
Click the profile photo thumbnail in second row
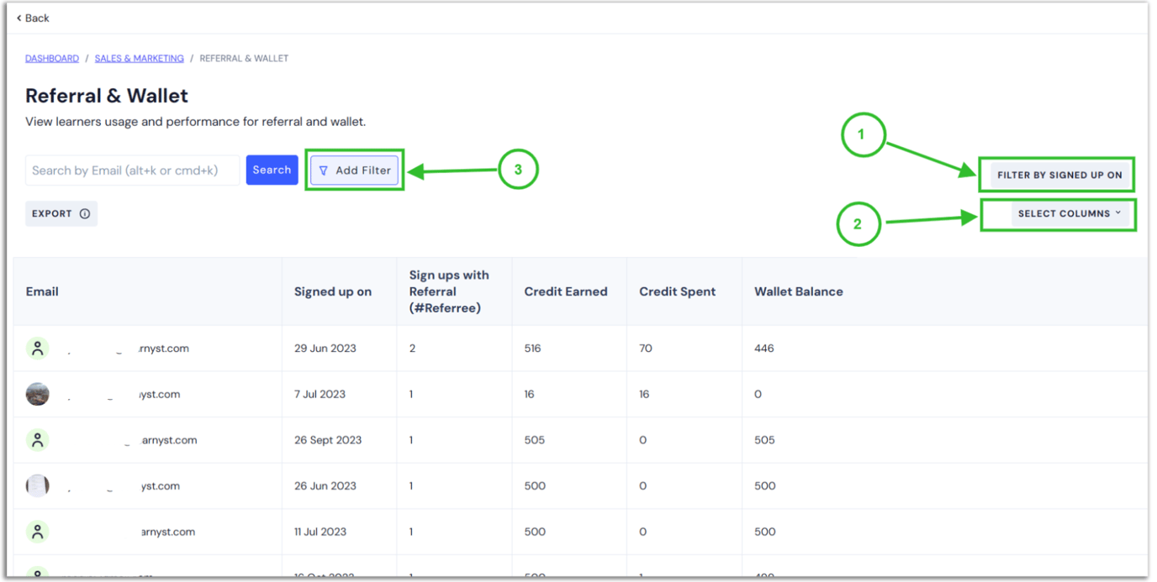[x=37, y=393]
